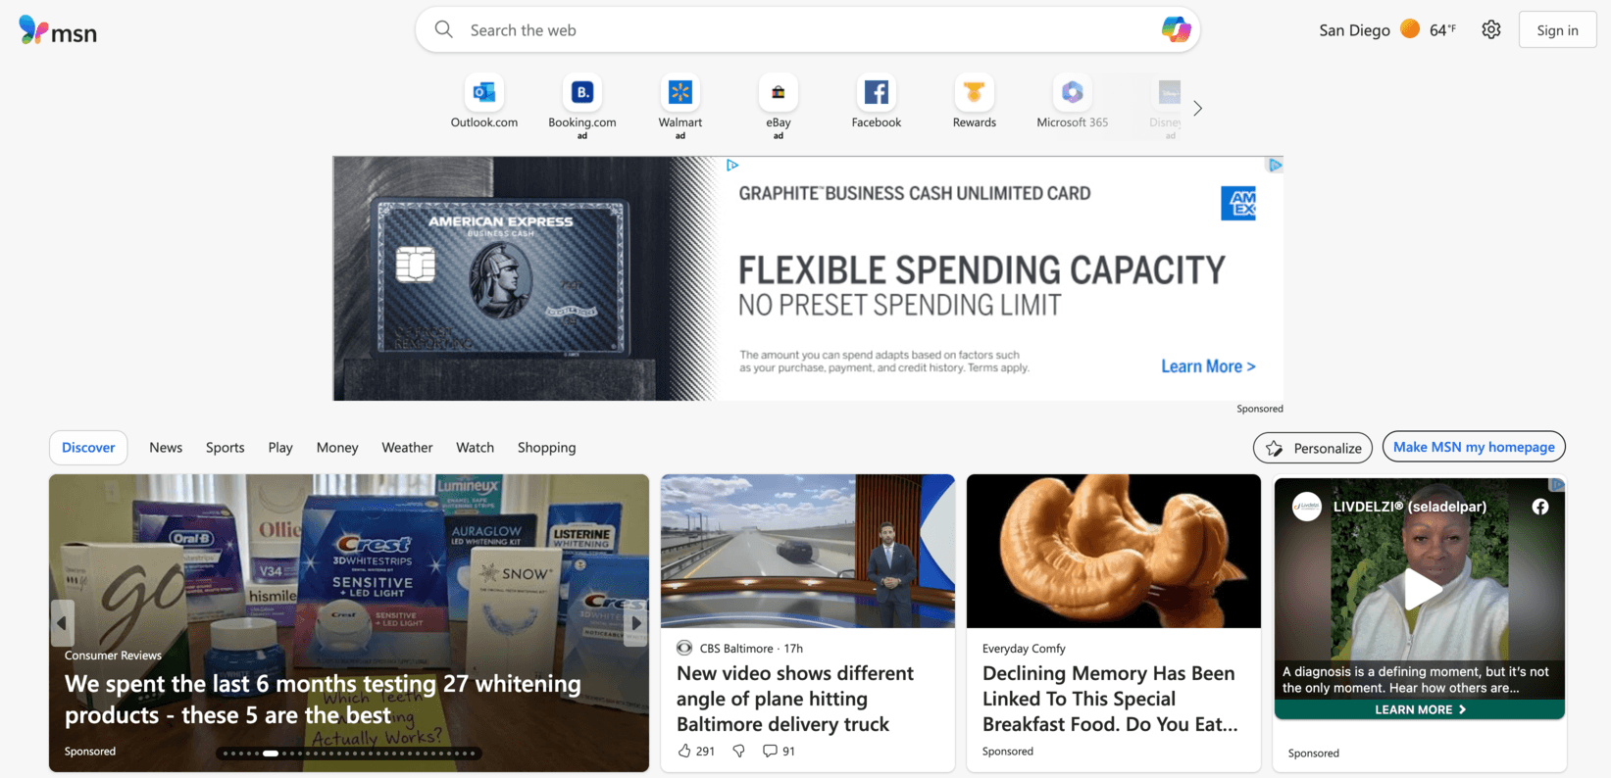Open the Declining Memory article headline

click(1110, 699)
